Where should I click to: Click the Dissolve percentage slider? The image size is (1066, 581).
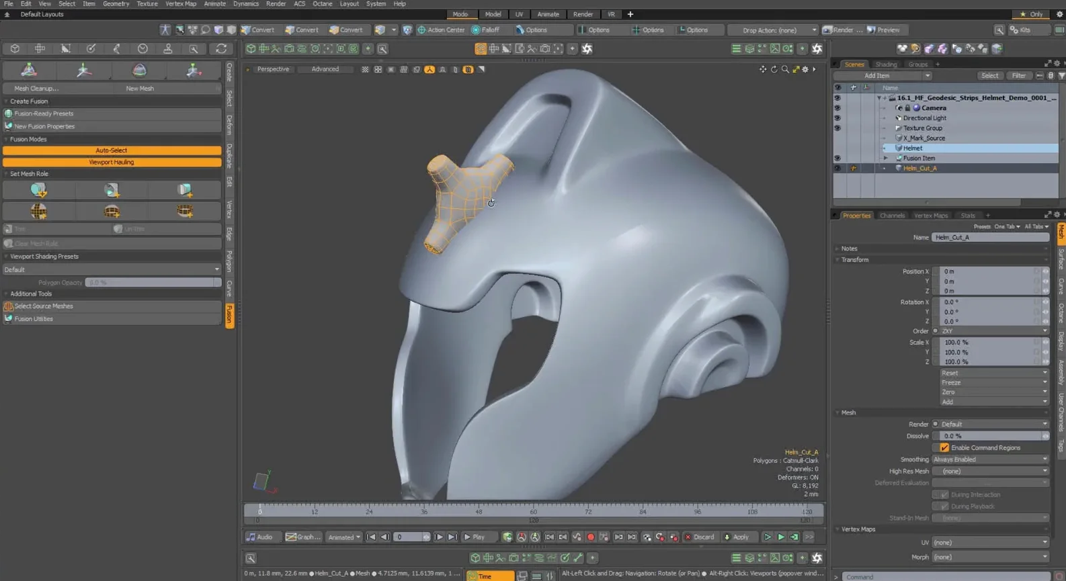990,436
